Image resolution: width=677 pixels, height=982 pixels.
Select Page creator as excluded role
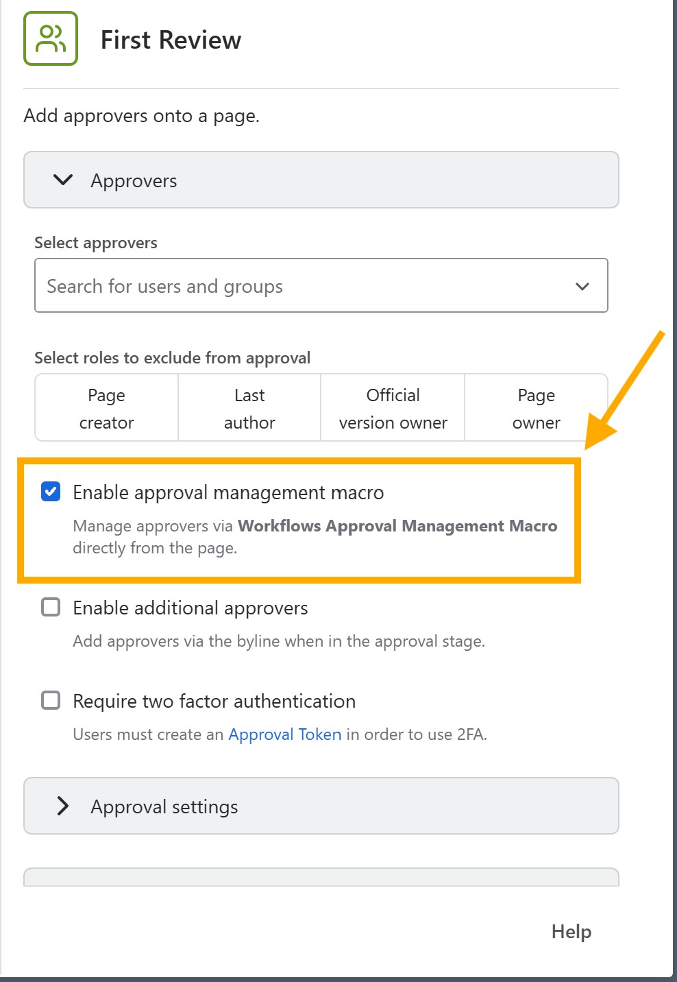click(106, 407)
